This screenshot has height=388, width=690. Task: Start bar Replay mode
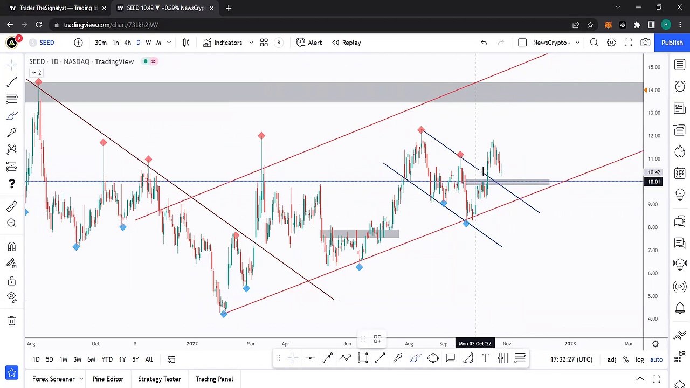[x=346, y=43]
